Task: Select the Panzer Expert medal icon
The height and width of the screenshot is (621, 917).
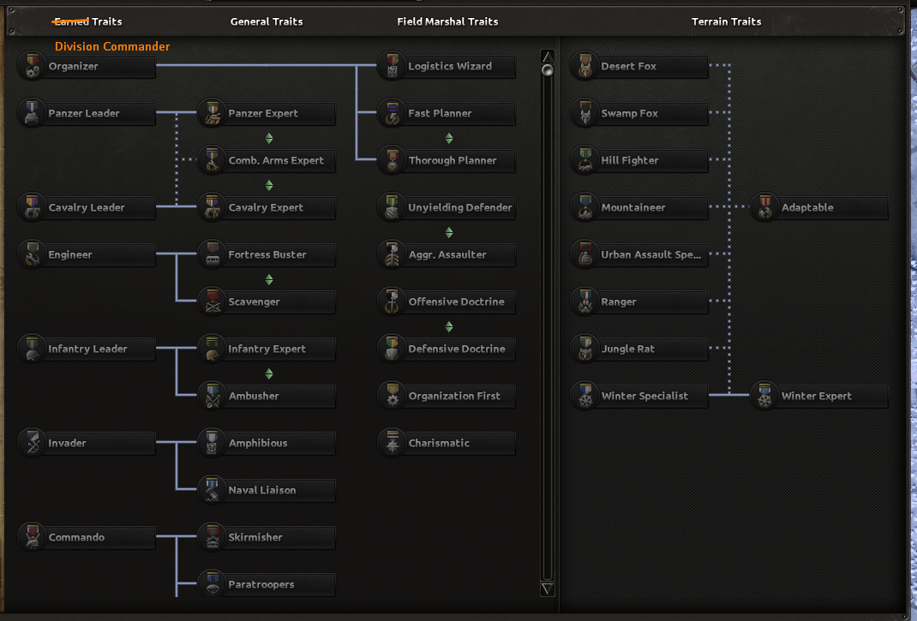Action: click(x=213, y=113)
